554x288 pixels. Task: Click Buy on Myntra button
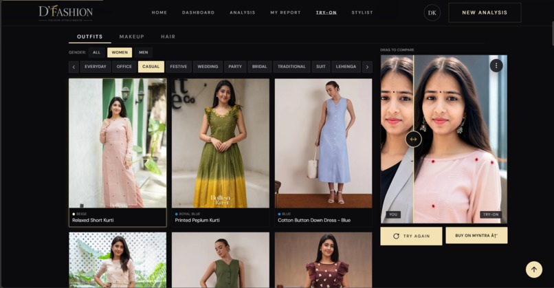(476, 235)
